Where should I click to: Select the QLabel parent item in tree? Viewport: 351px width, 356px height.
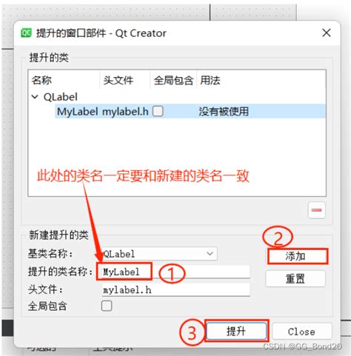click(x=61, y=97)
